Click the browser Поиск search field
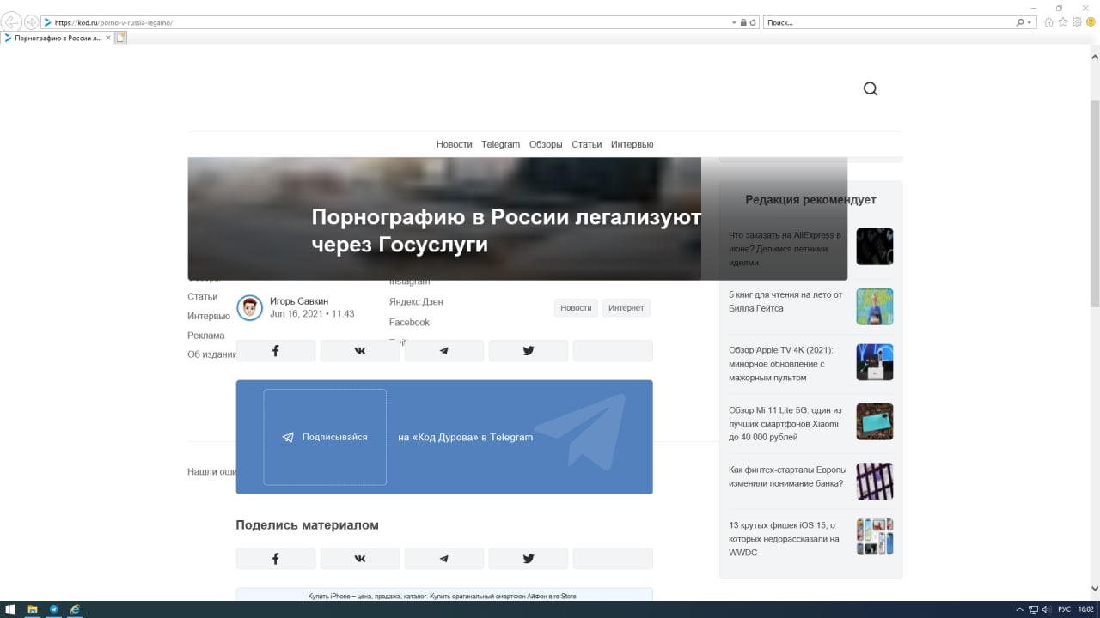 tap(889, 22)
